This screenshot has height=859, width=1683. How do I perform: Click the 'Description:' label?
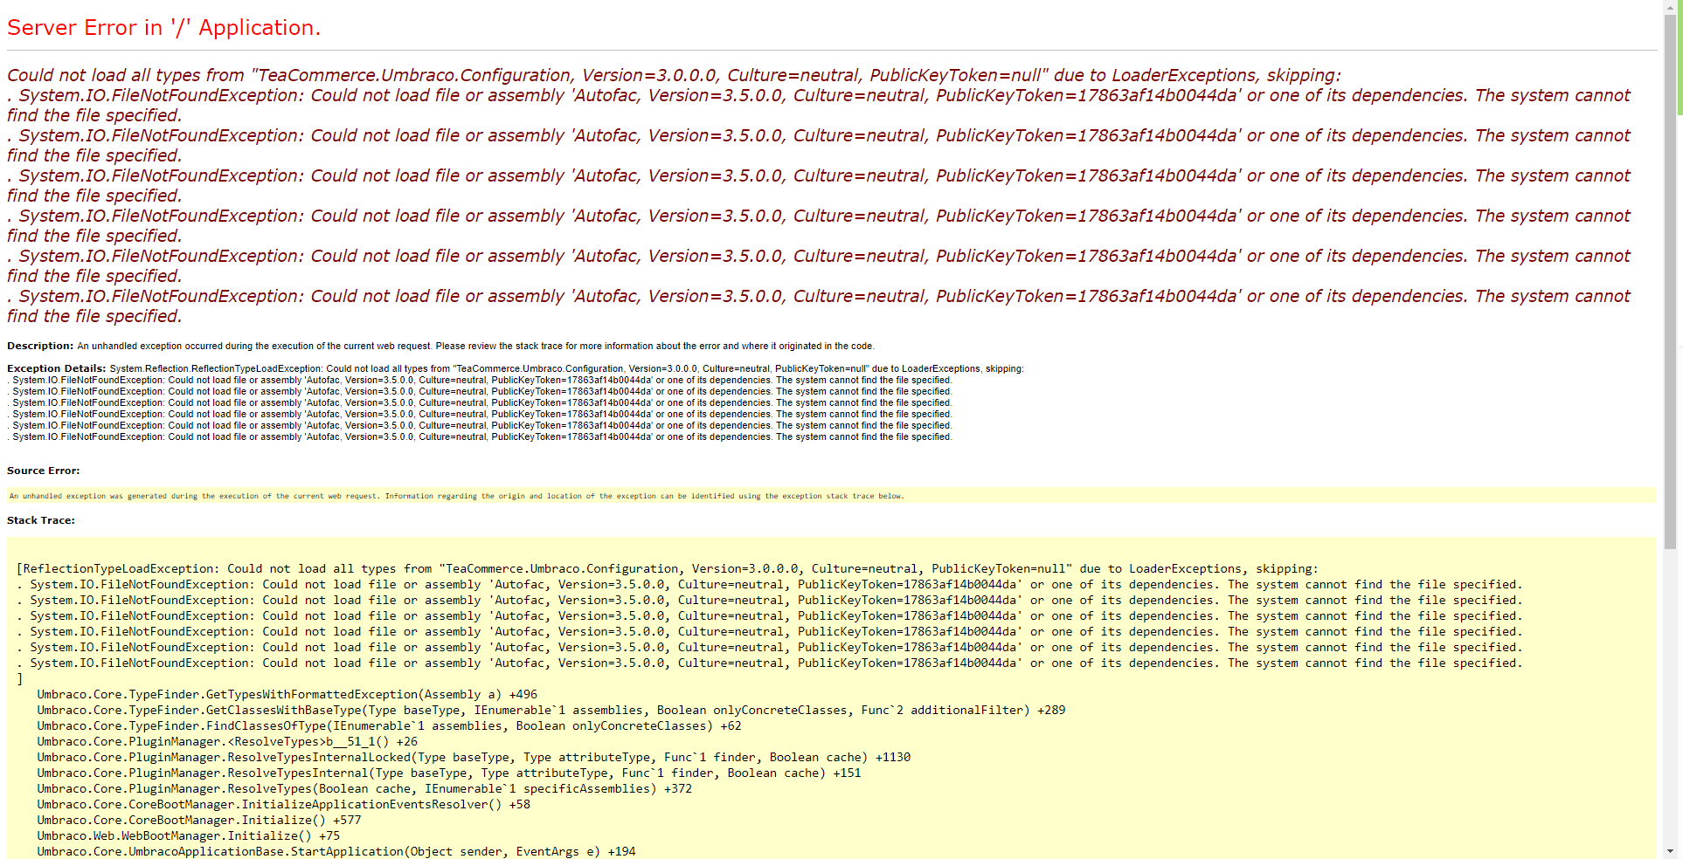40,346
